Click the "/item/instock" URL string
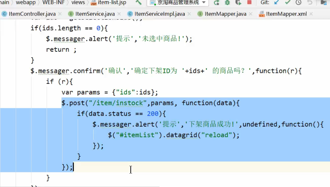Image resolution: width=330 pixels, height=187 pixels. [118, 103]
